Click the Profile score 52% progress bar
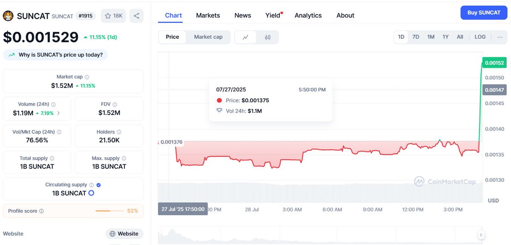The width and height of the screenshot is (511, 245). [109, 211]
